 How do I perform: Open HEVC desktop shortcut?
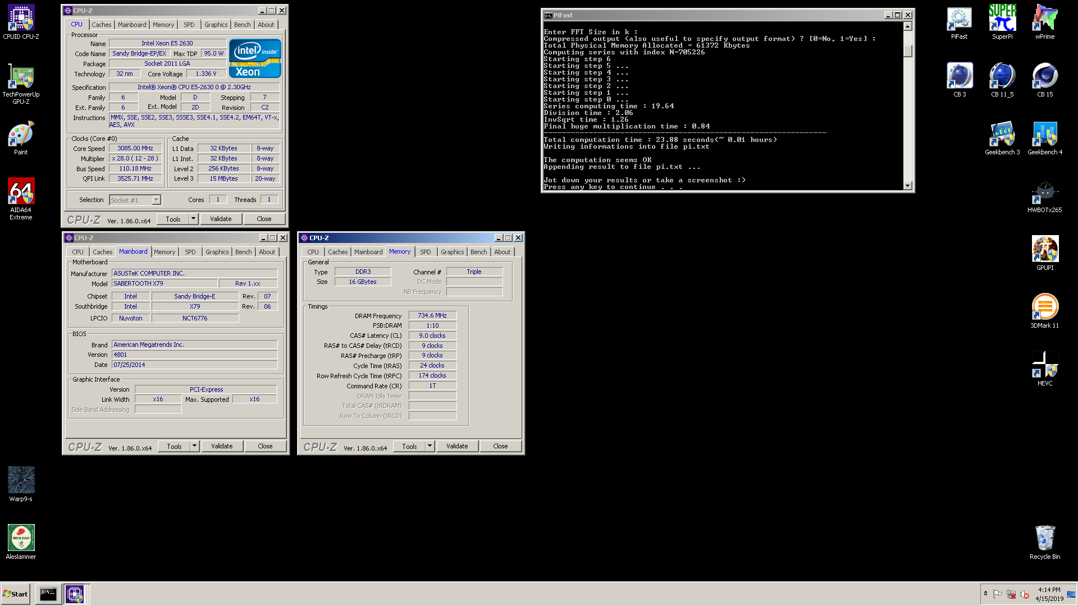pos(1045,369)
